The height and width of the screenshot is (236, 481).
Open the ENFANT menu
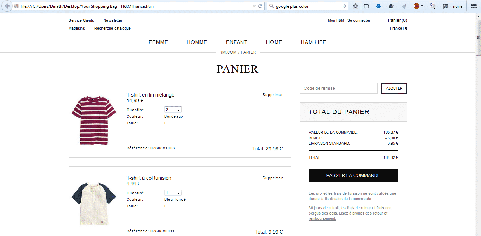pos(236,42)
